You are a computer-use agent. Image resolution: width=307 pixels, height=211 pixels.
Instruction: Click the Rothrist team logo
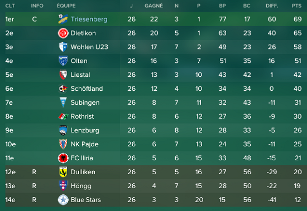[x=63, y=116]
